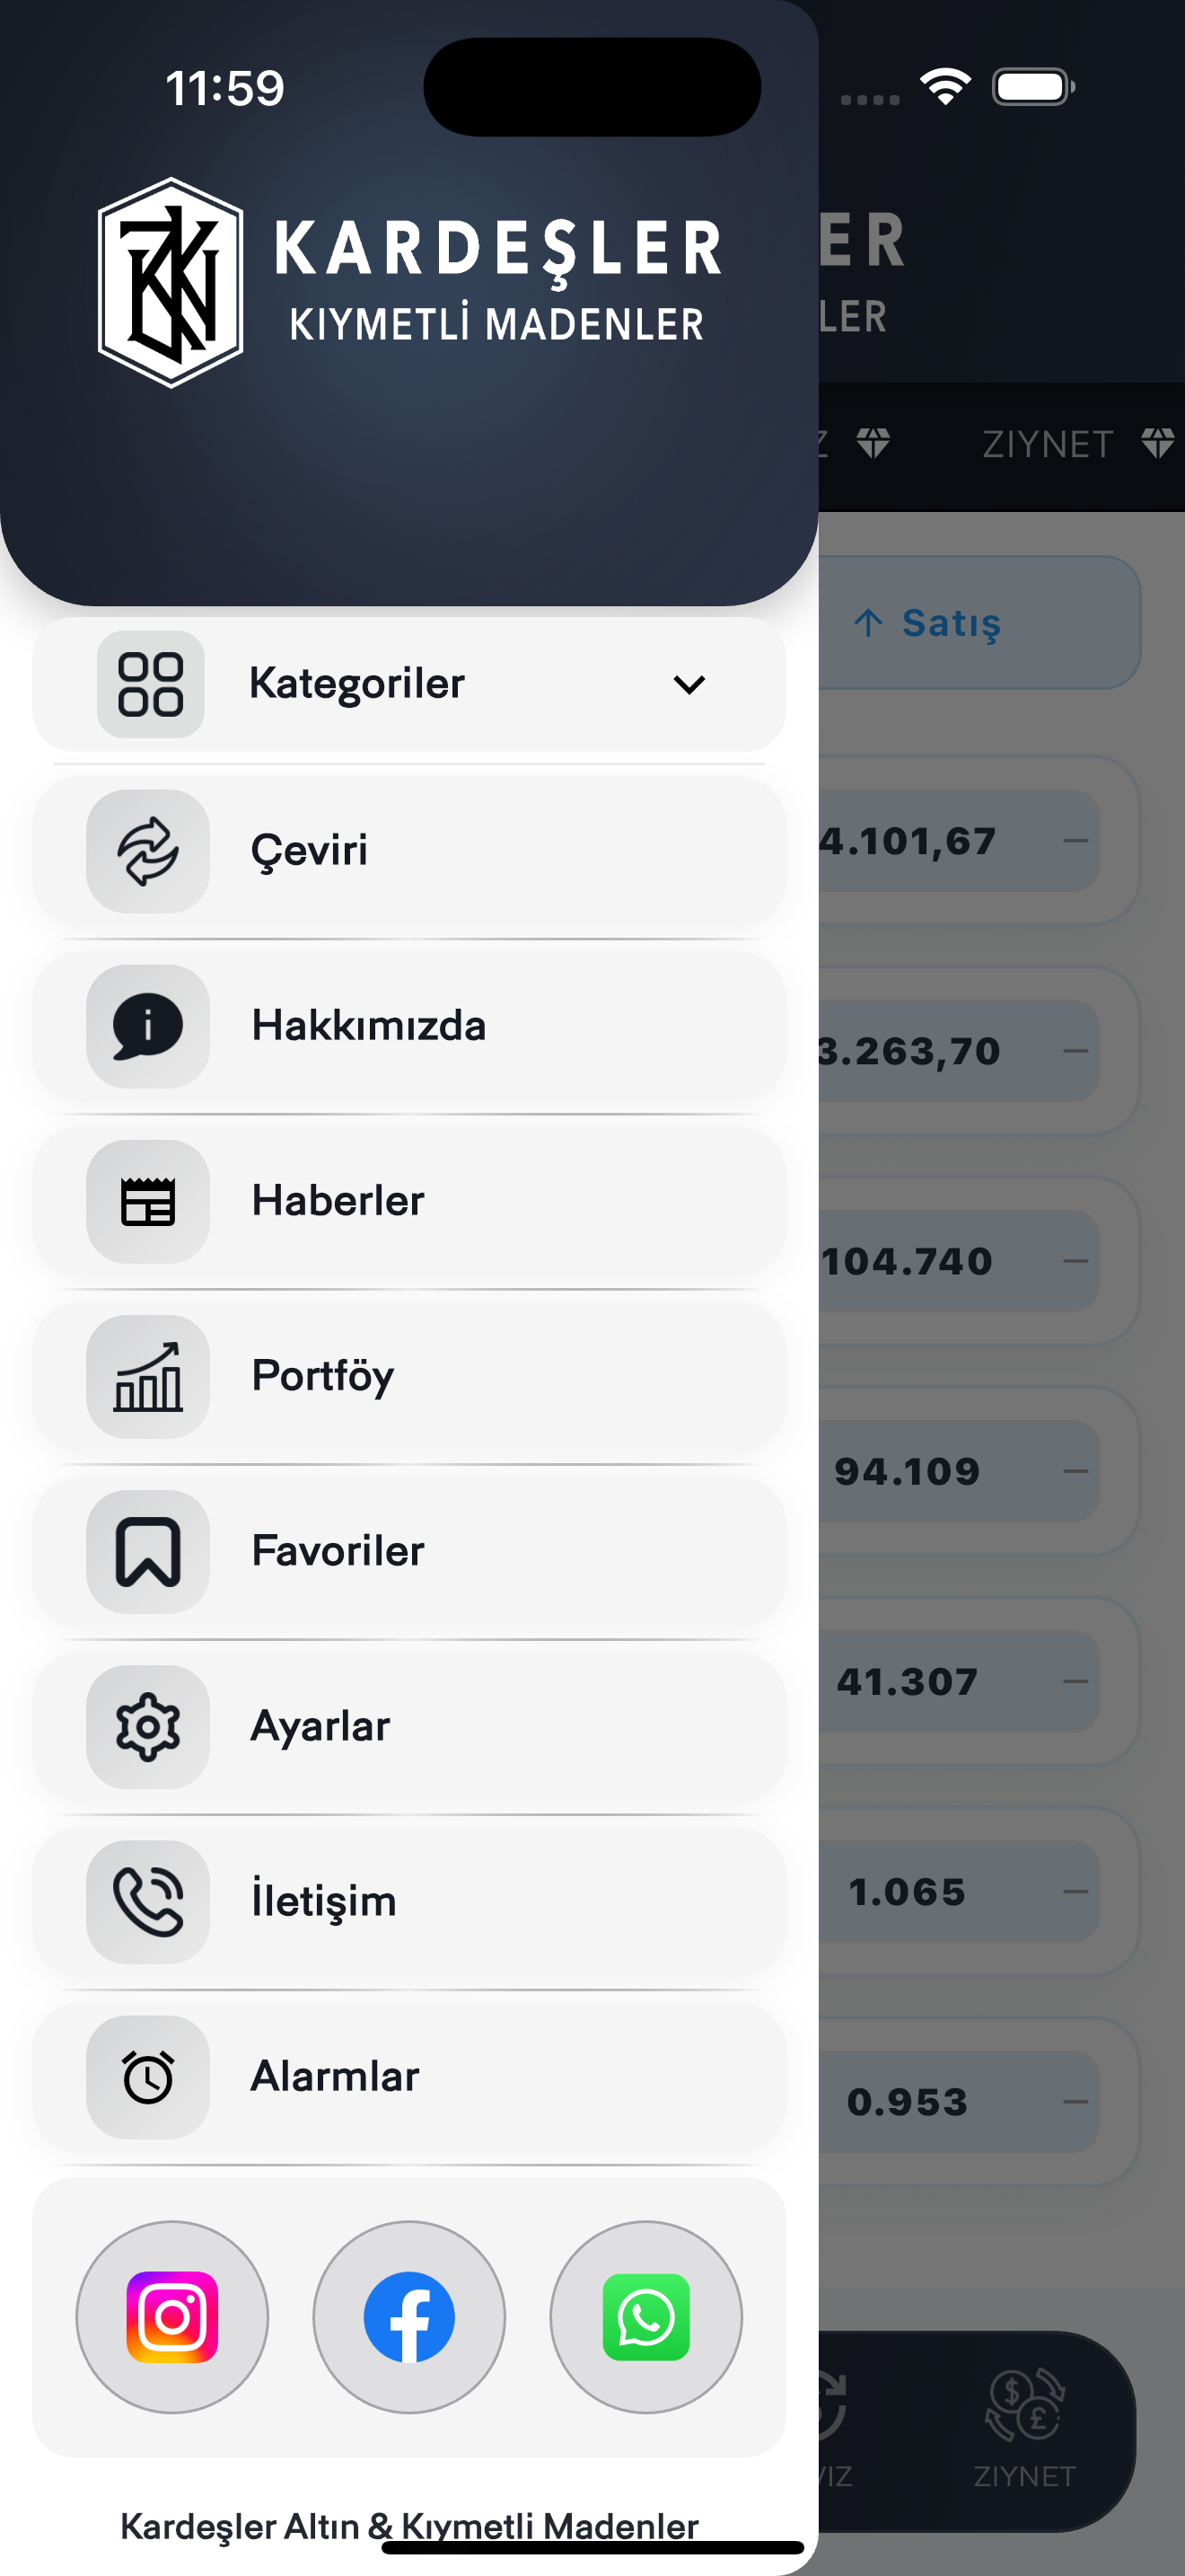This screenshot has height=2576, width=1185.
Task: Select the Haberler menu item
Action: coord(408,1201)
